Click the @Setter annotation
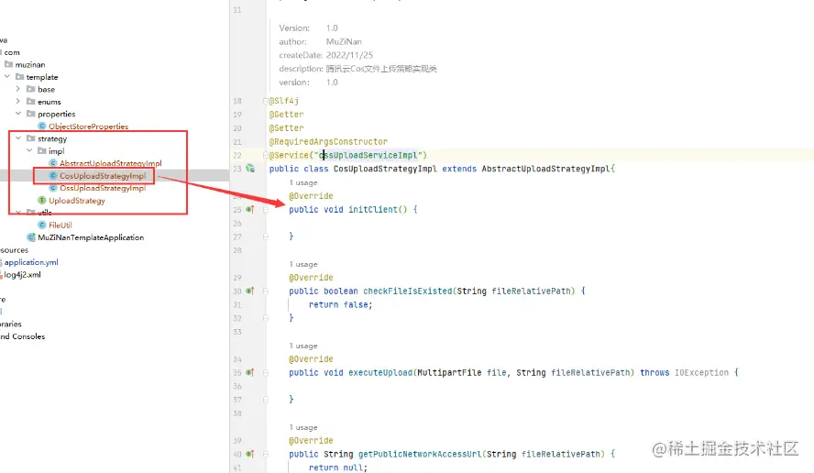Screen dimensions: 814x473 click(x=286, y=127)
